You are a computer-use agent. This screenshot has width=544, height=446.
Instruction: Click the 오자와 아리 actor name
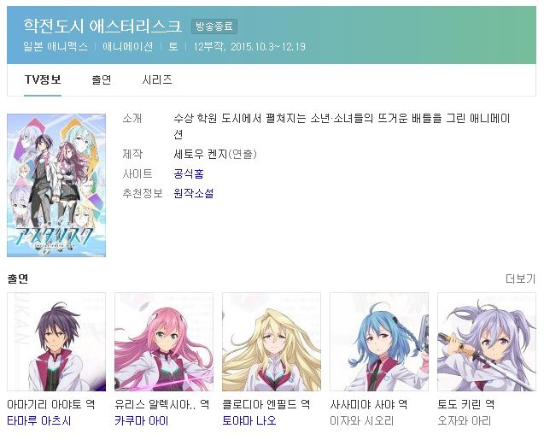[465, 420]
